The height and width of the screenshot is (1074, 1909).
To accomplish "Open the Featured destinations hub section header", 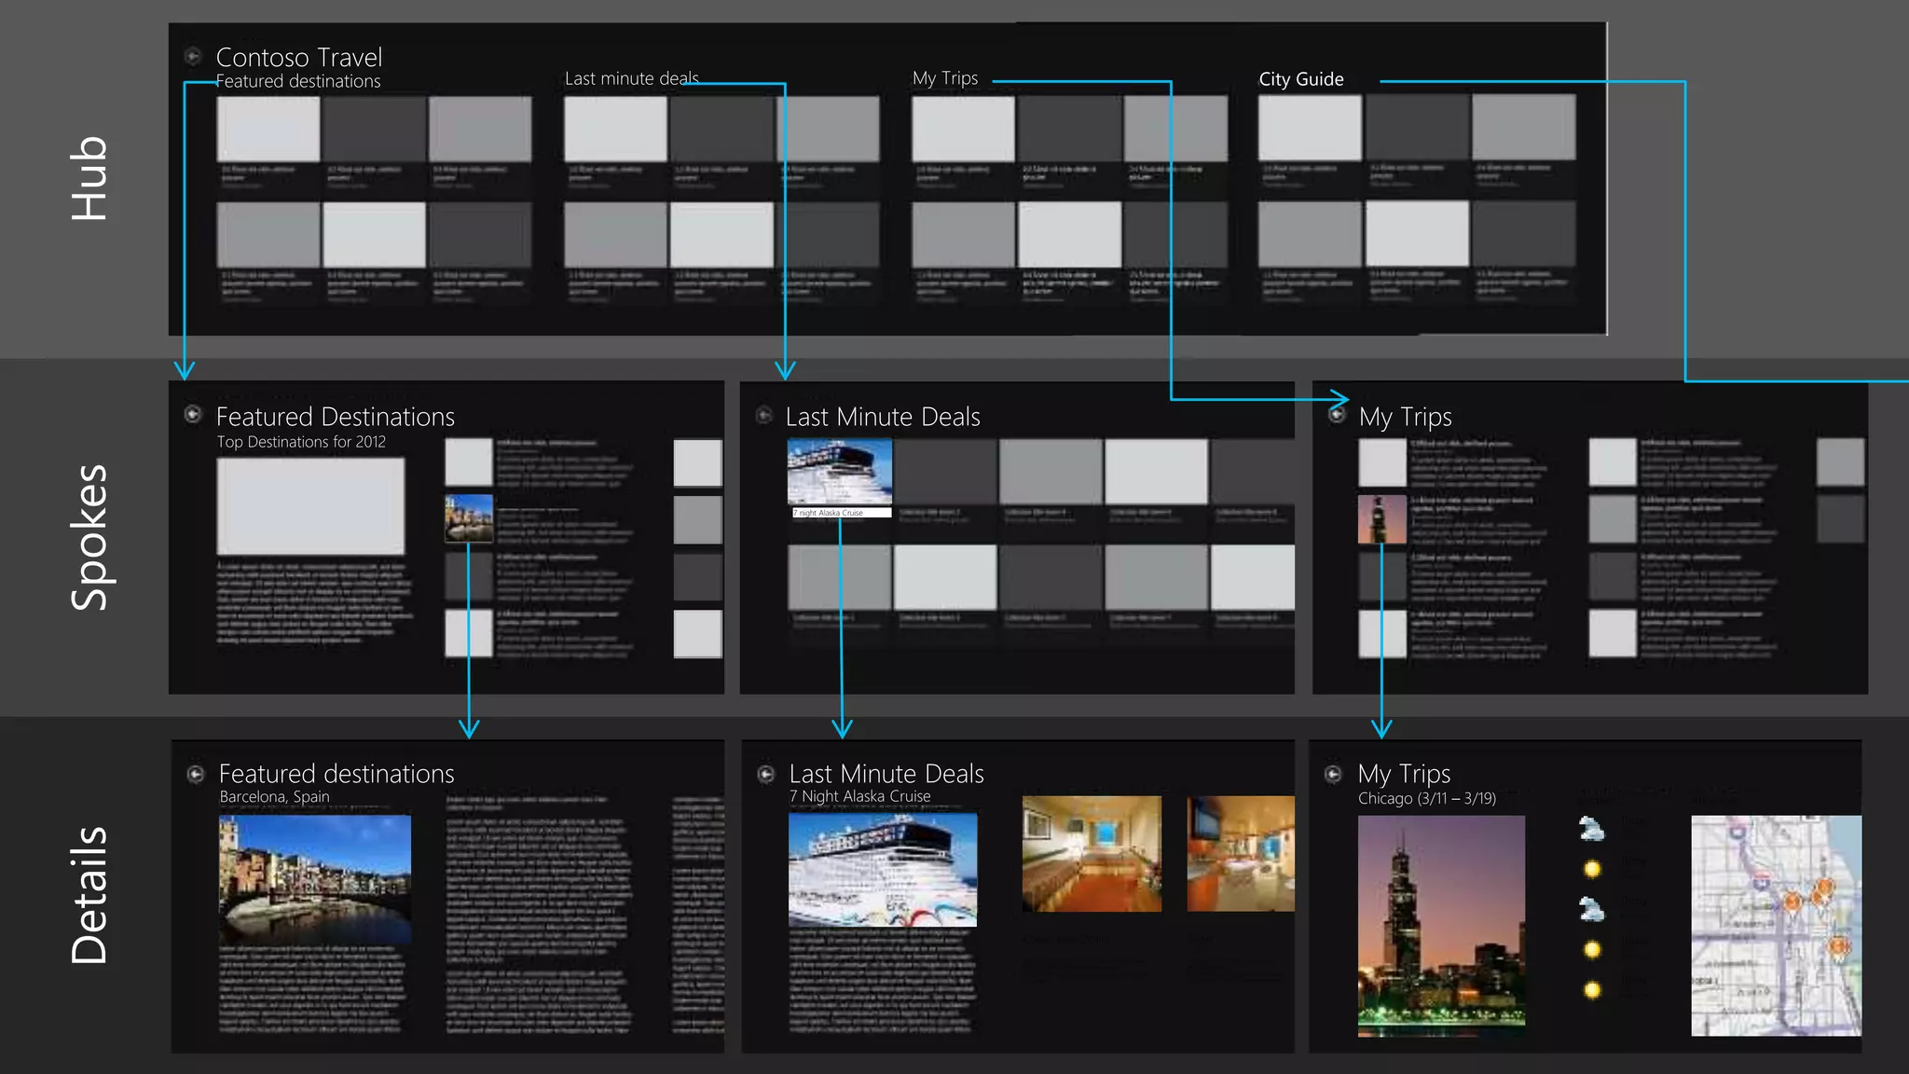I will click(298, 82).
